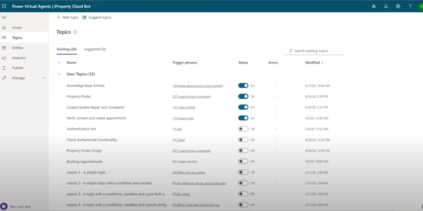Turn on Authentication test topic
This screenshot has height=211, width=423.
(x=243, y=129)
